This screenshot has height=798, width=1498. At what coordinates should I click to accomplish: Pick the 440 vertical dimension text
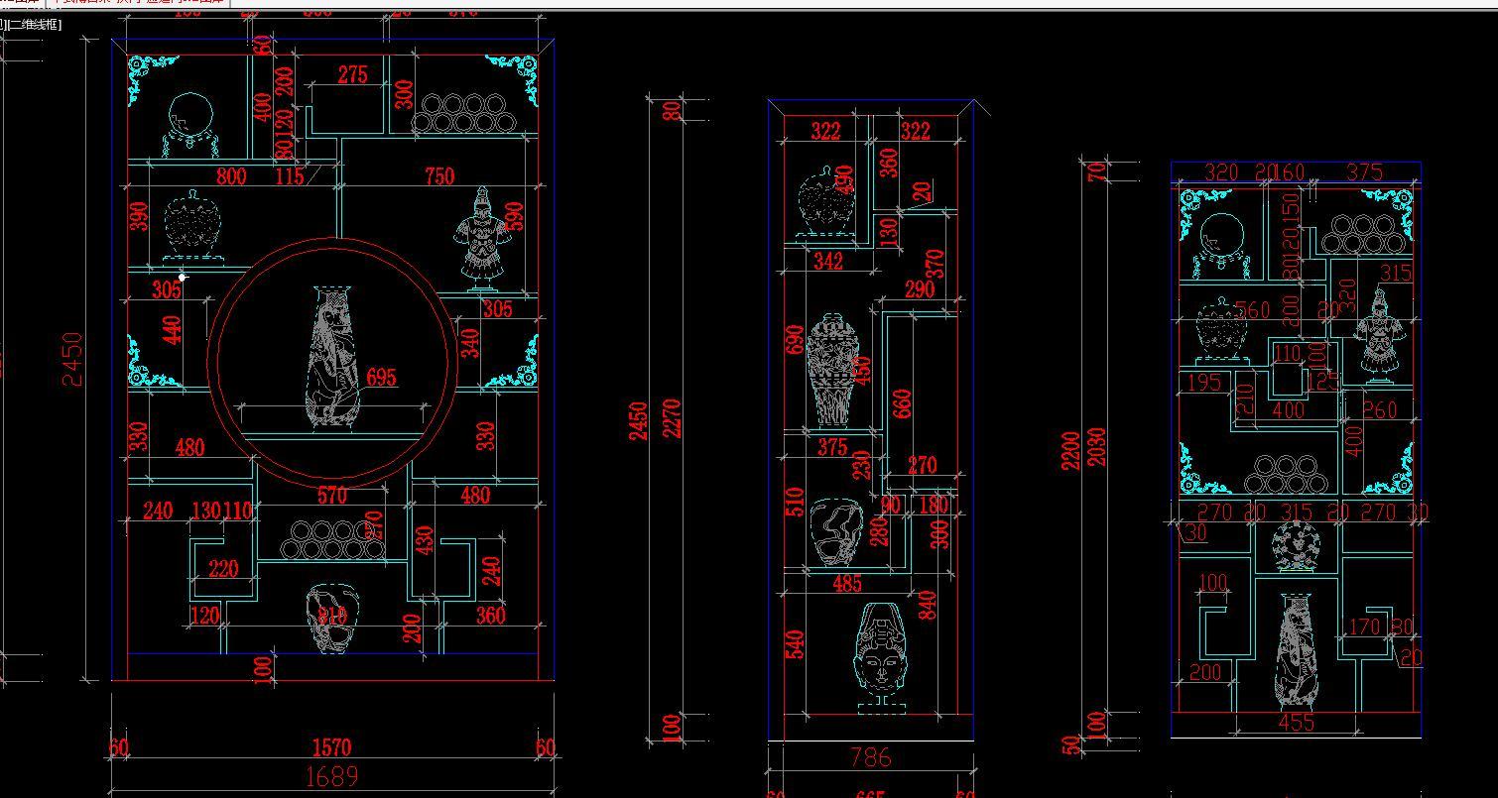coord(172,330)
